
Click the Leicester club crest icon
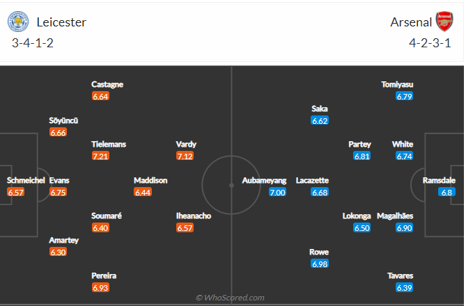pyautogui.click(x=15, y=22)
